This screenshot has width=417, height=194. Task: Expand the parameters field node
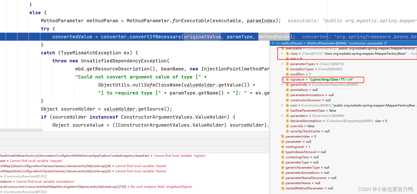pos(282,116)
